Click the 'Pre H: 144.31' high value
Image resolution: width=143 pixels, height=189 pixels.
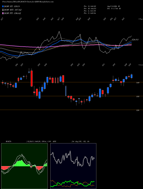(x=90, y=9)
